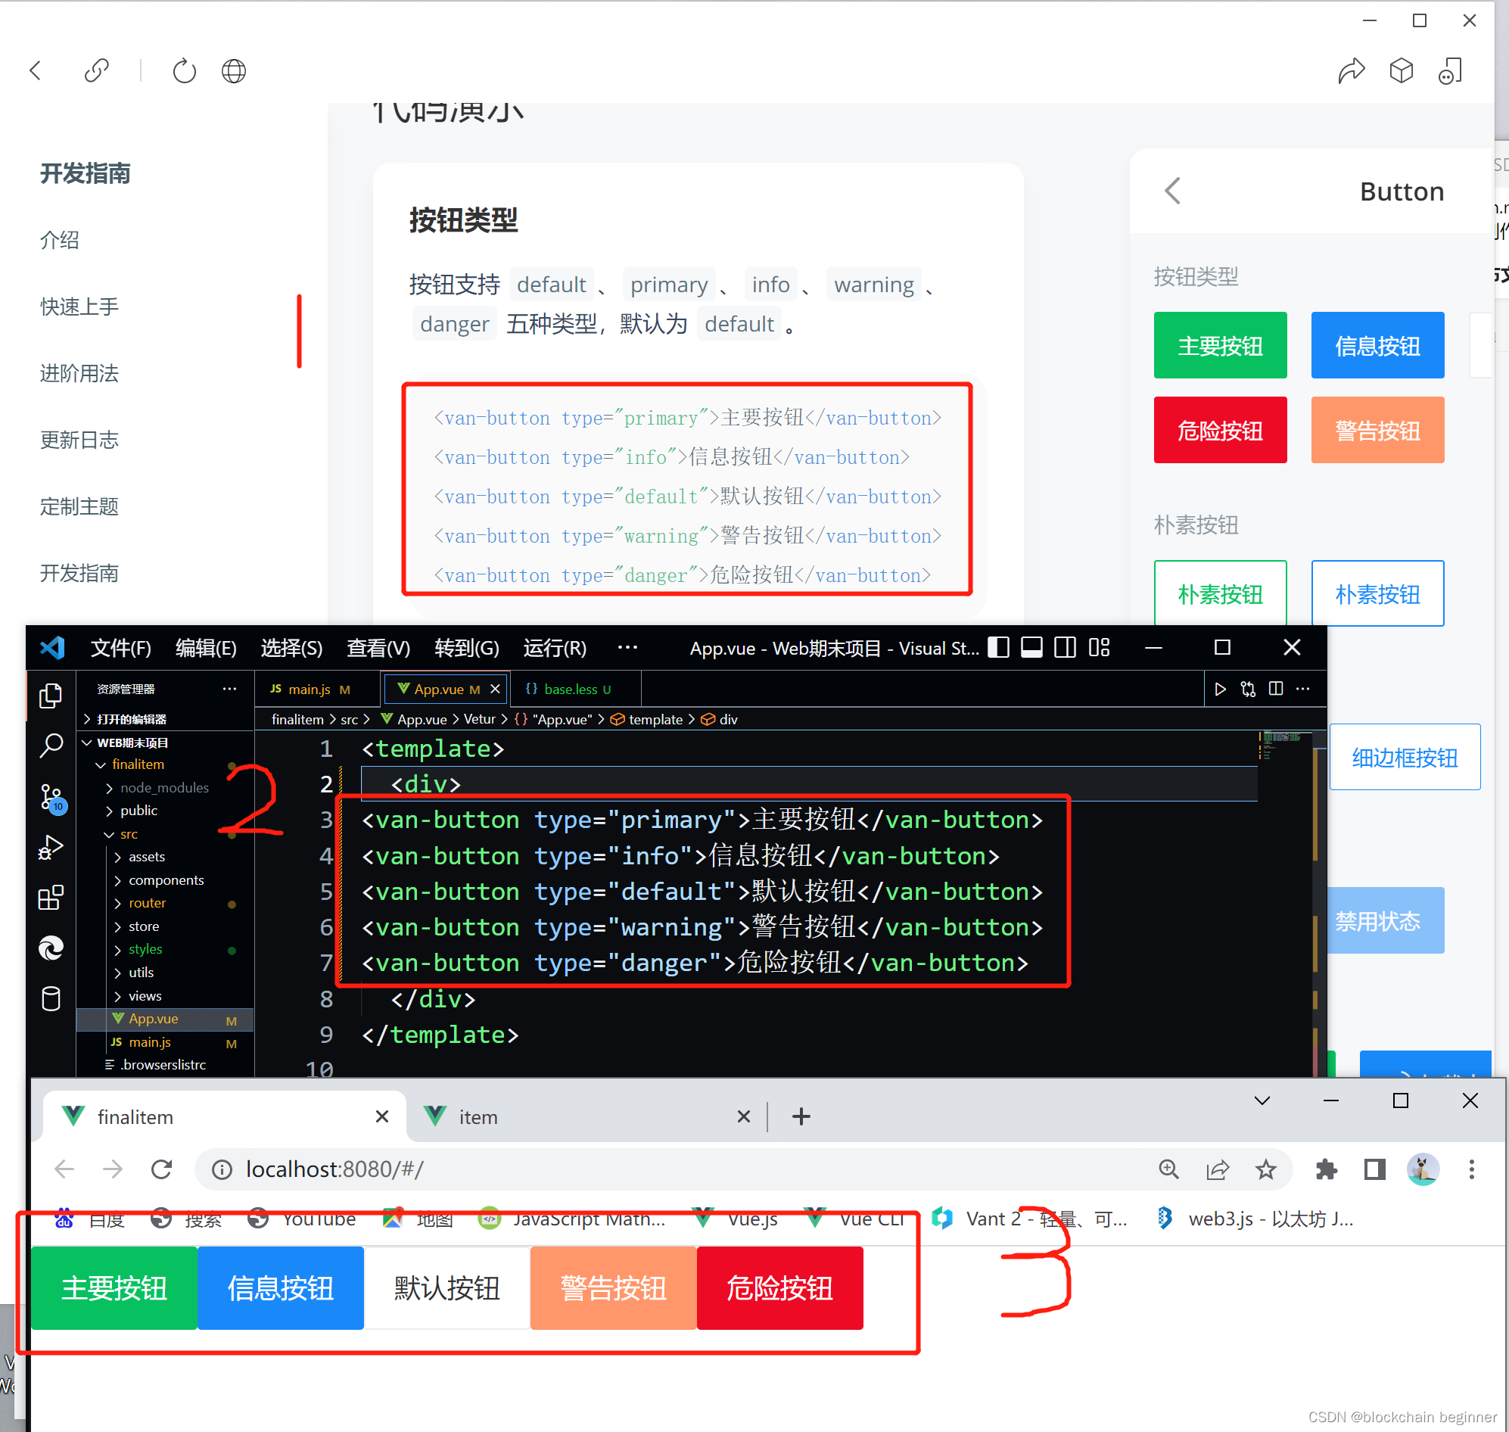Click the Run play icon in editor toolbar
Image resolution: width=1509 pixels, height=1432 pixels.
(1220, 690)
